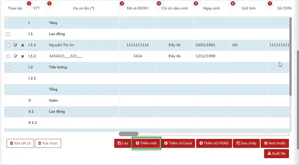Save with the Lưu button
This screenshot has height=165, width=299.
123,143
